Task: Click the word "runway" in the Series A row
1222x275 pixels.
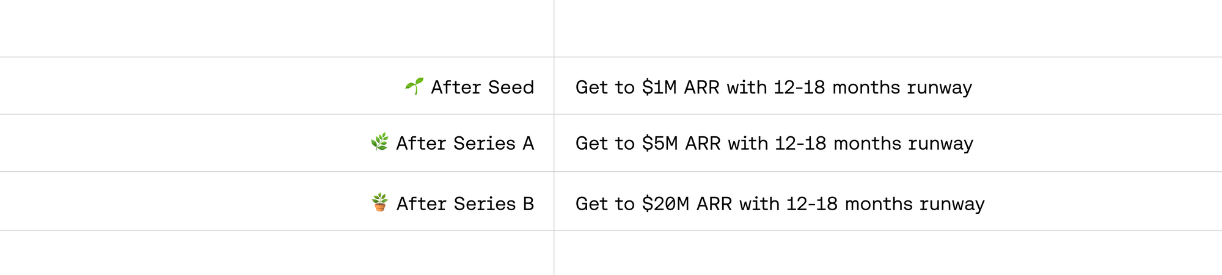Action: [940, 144]
